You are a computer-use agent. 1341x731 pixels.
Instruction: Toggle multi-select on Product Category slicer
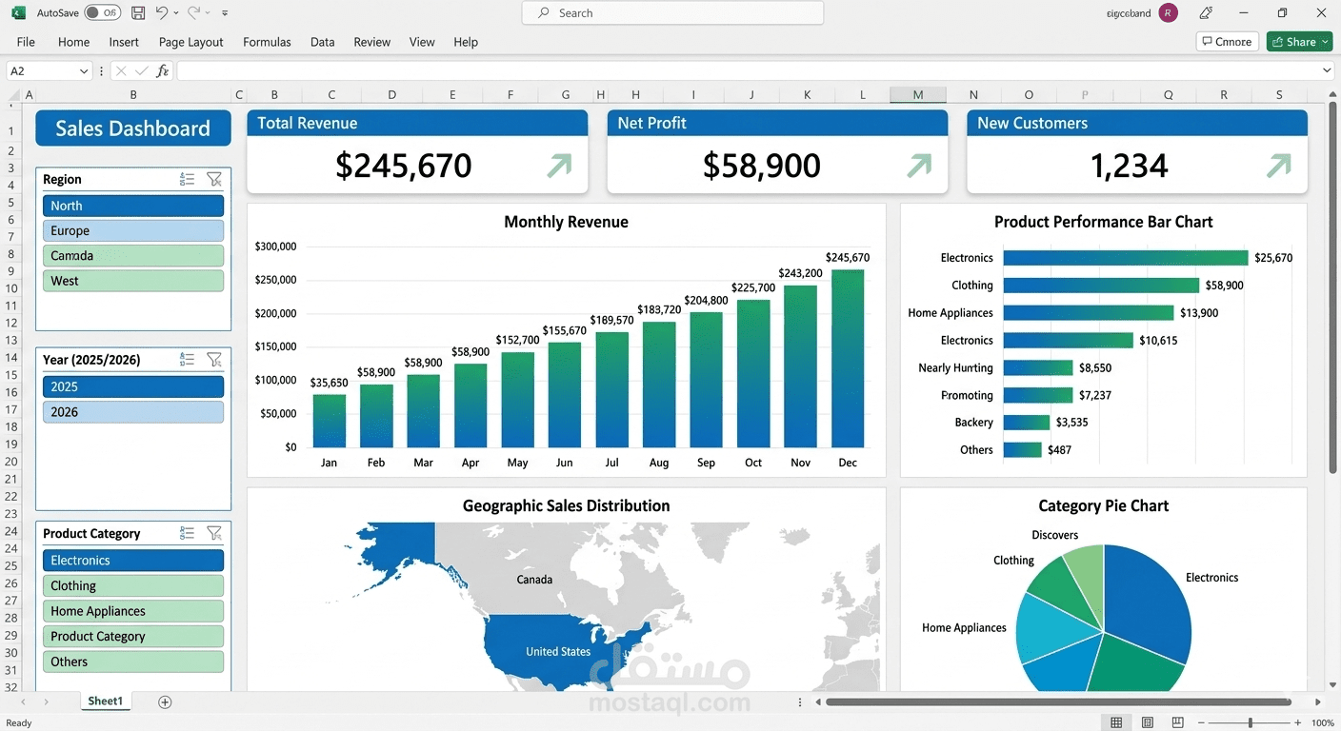pyautogui.click(x=187, y=534)
